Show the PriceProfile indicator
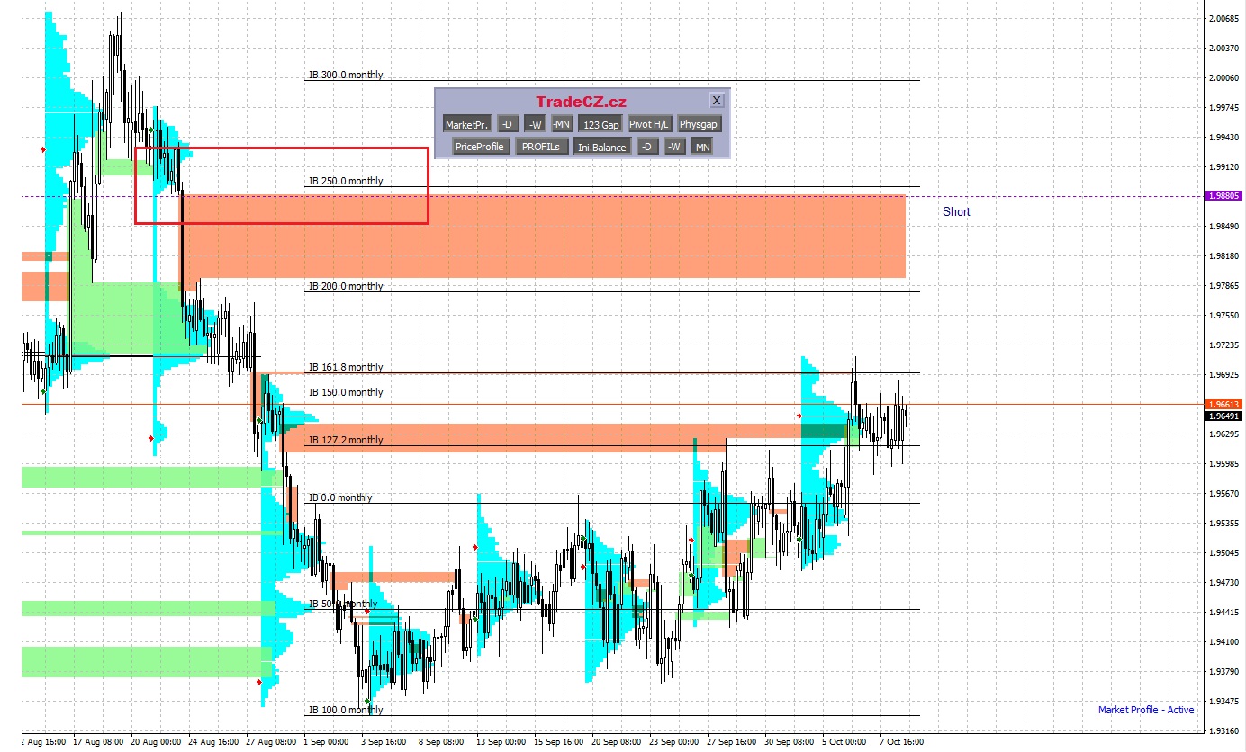 (481, 147)
